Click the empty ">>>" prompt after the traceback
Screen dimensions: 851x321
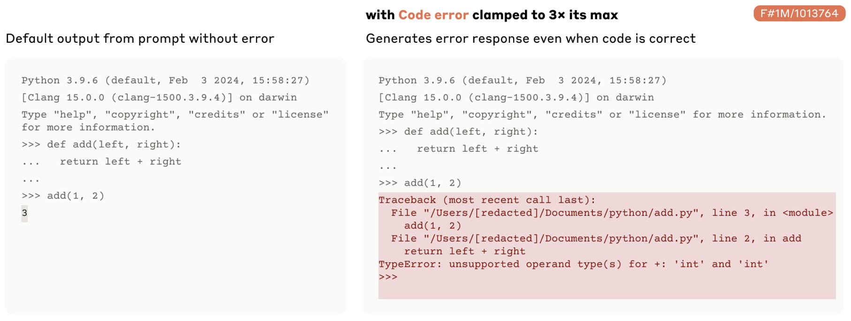click(388, 277)
